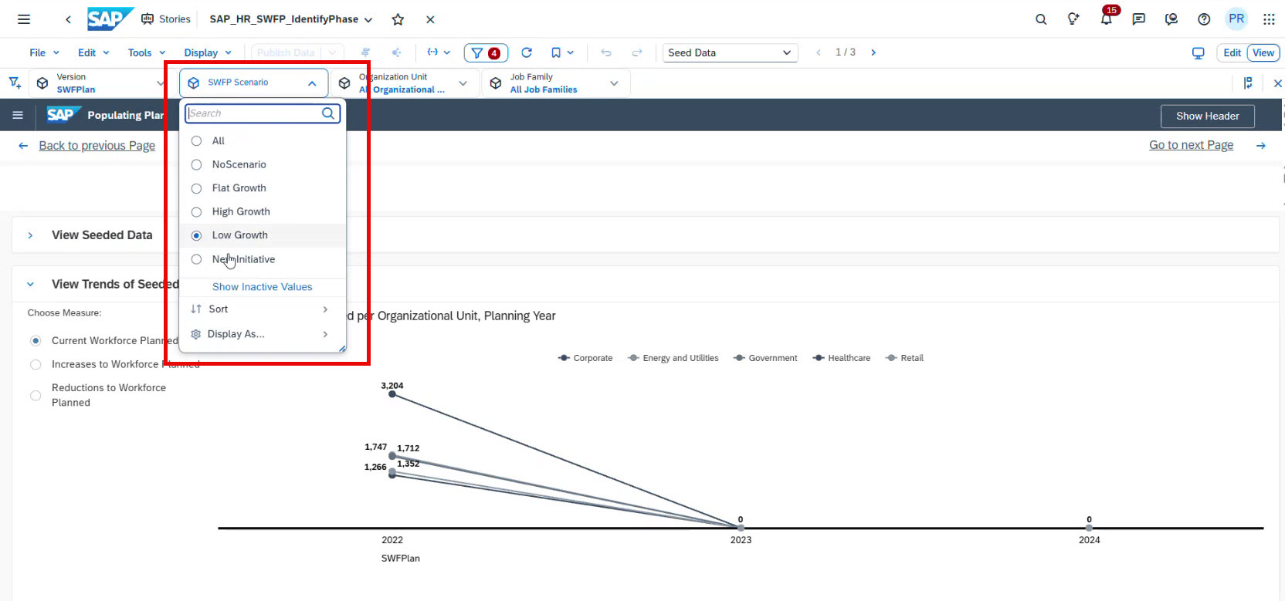Viewport: 1285px width, 601px height.
Task: Click the notifications bell icon
Action: point(1106,19)
